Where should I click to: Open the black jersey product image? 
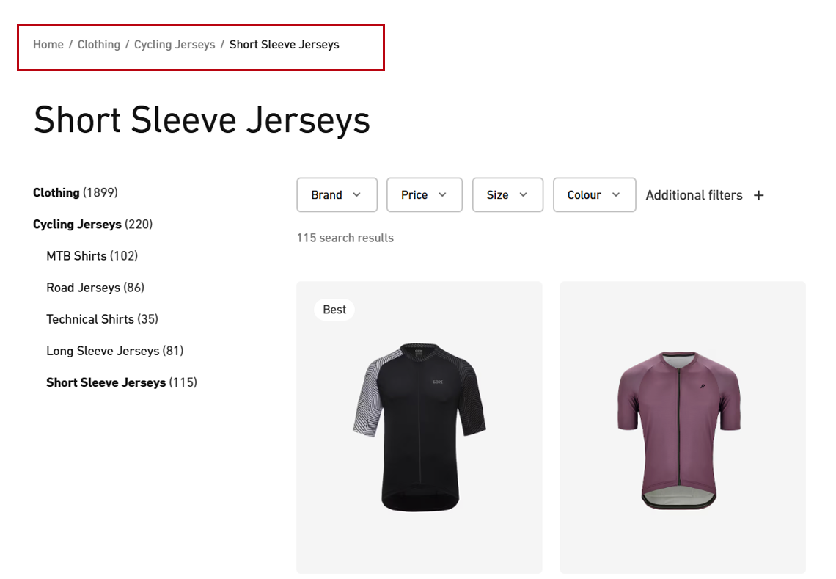(x=419, y=427)
